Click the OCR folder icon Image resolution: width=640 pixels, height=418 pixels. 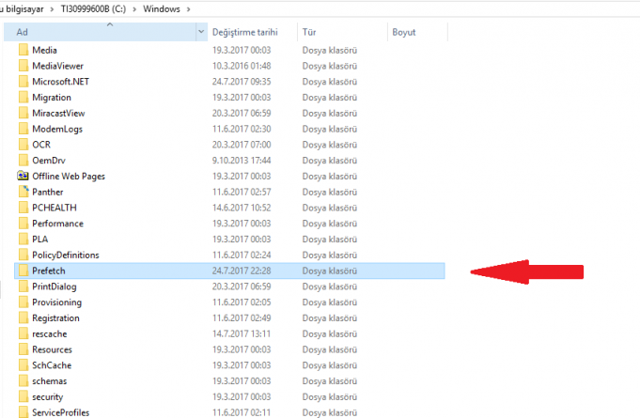pos(23,145)
